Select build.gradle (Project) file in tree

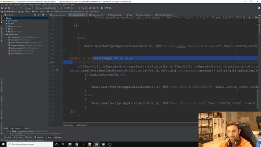click(x=24, y=37)
